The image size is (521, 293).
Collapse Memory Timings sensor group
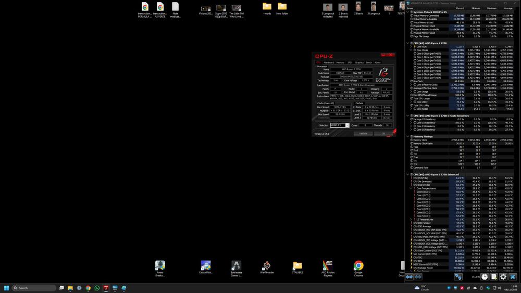click(x=408, y=136)
